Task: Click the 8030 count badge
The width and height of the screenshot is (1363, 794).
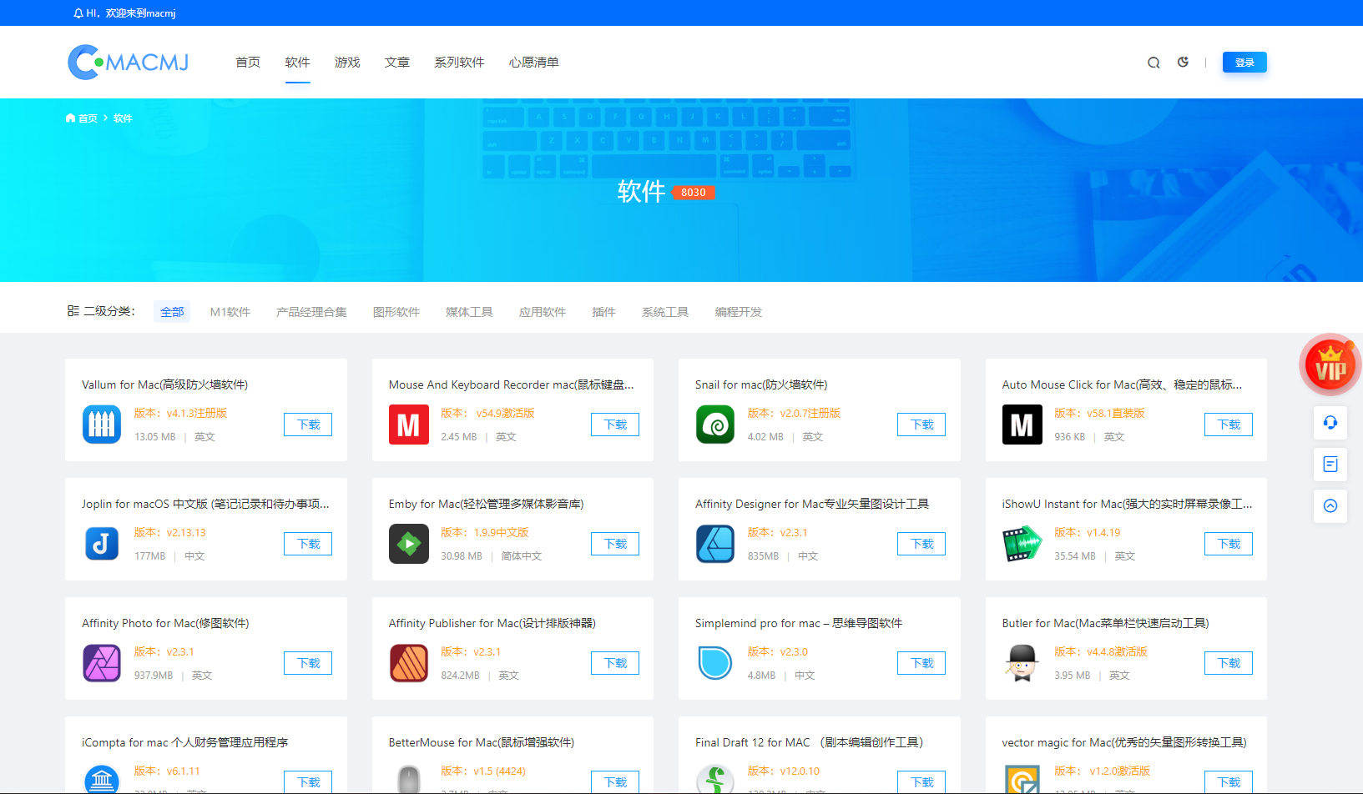Action: pos(693,193)
